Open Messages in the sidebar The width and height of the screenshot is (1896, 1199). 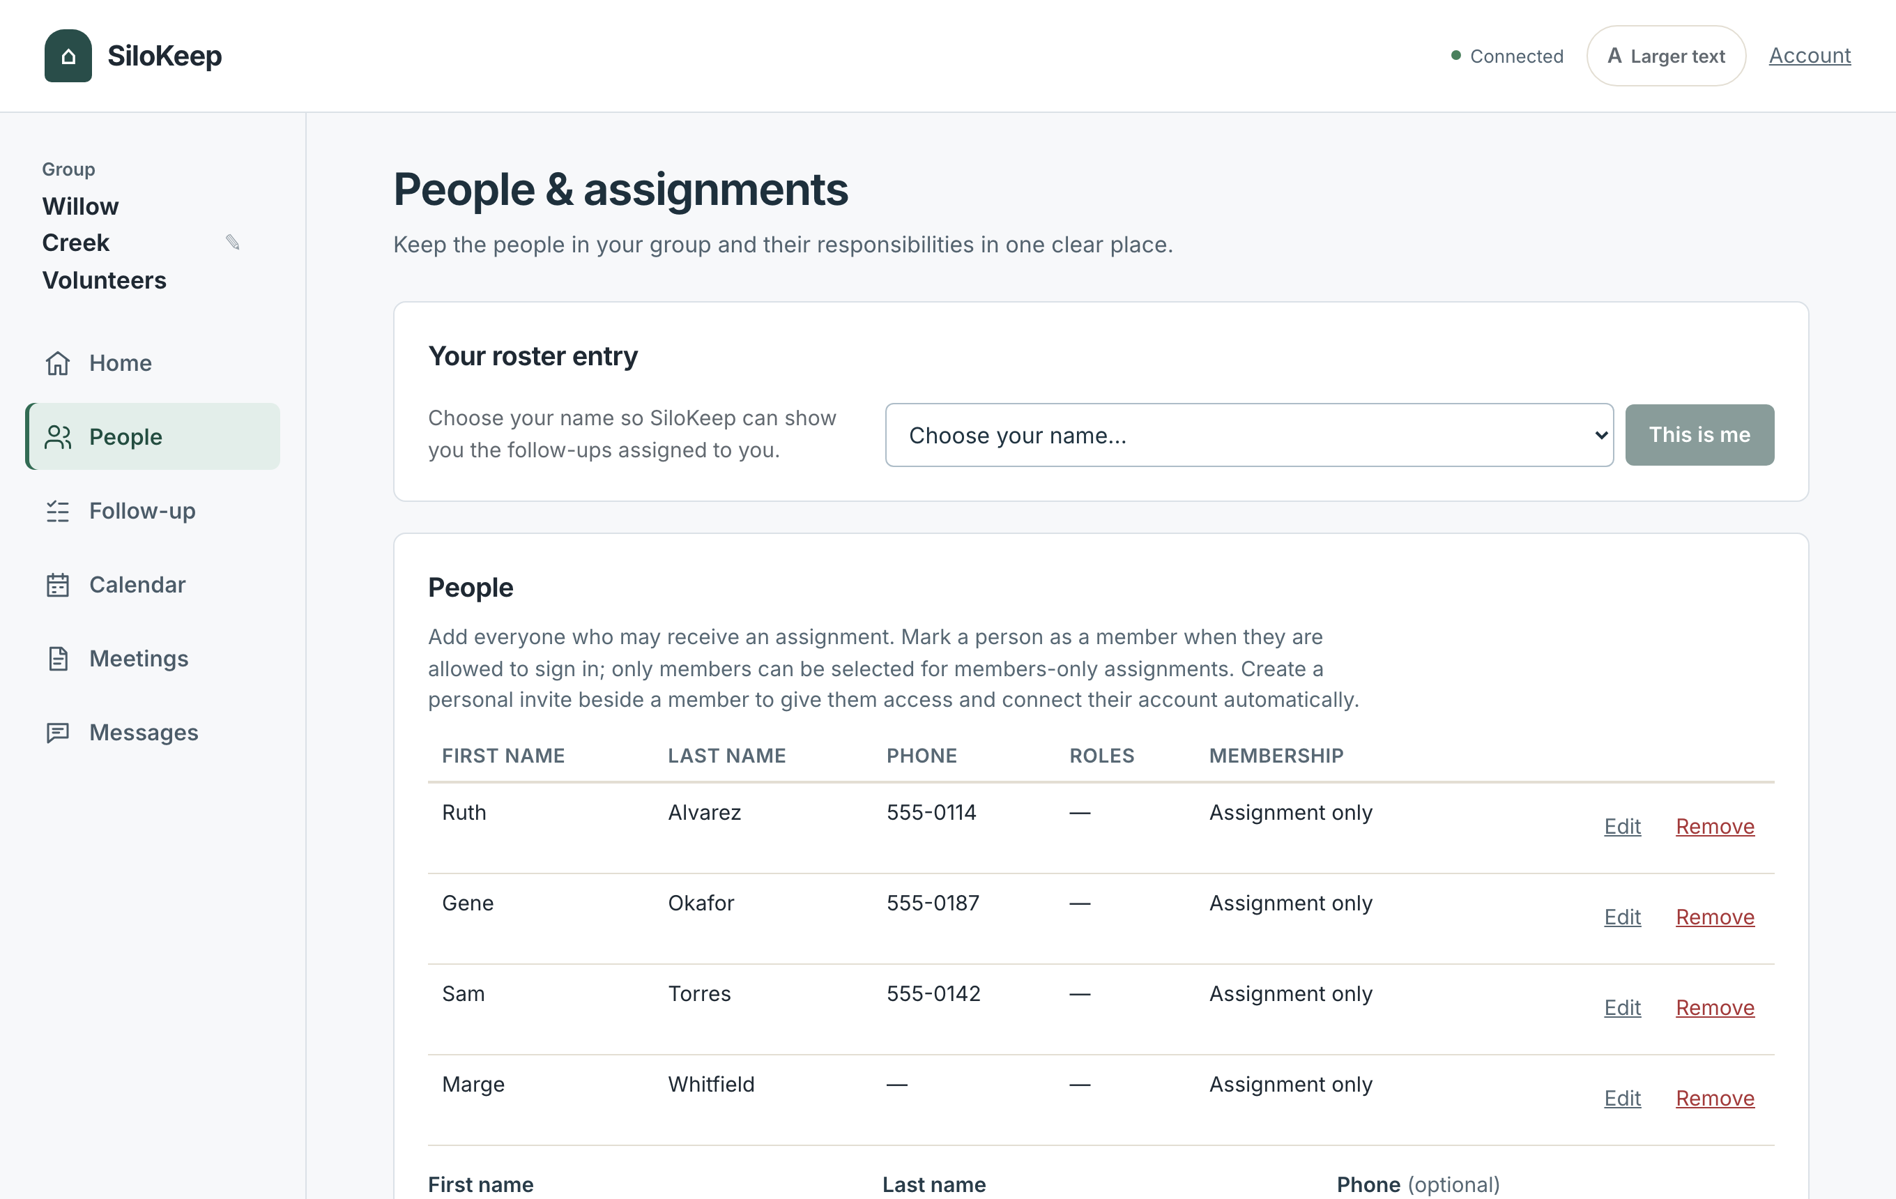click(153, 733)
